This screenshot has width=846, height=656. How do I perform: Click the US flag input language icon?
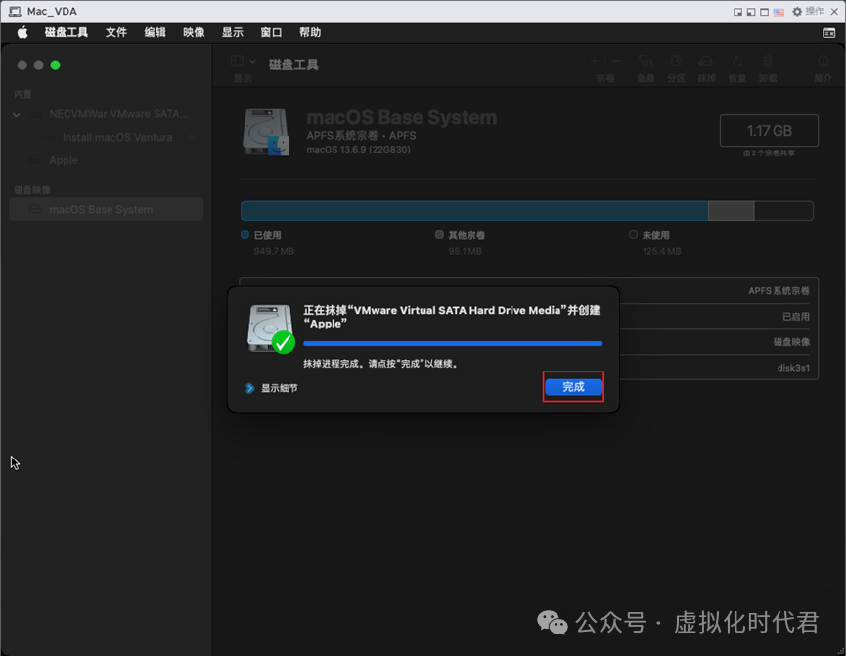(x=779, y=12)
